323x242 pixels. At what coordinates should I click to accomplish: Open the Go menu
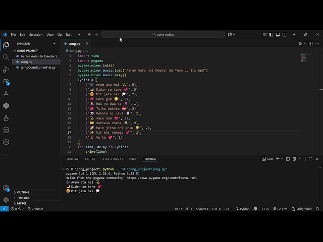coord(60,35)
